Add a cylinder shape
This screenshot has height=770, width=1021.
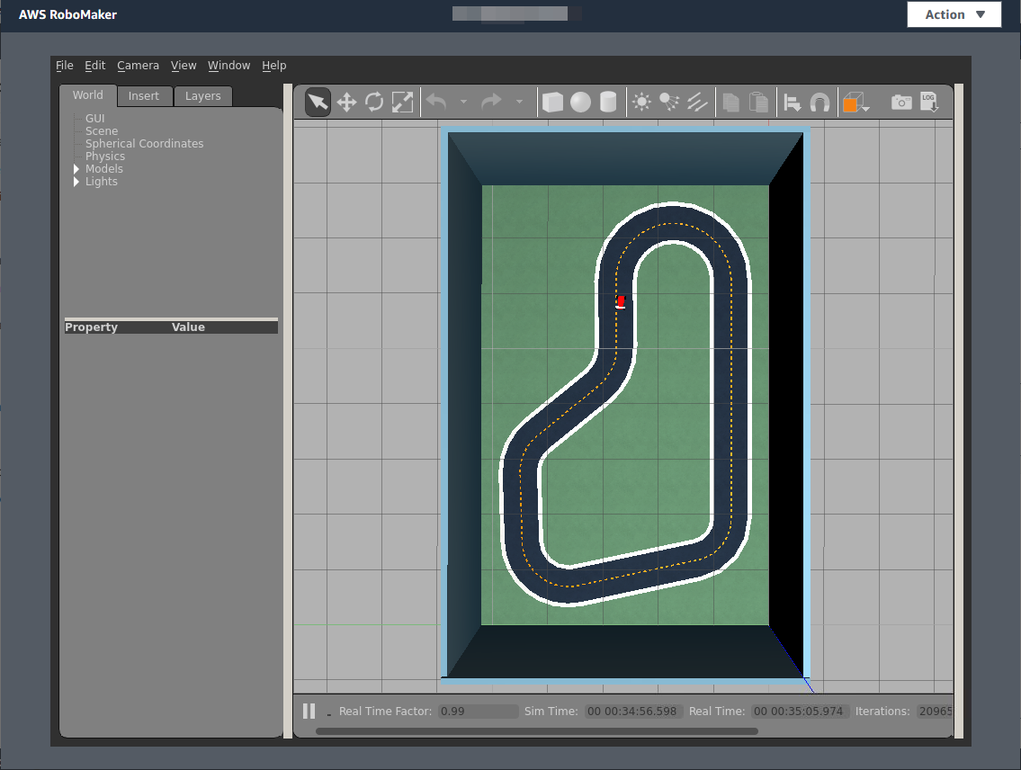tap(608, 102)
